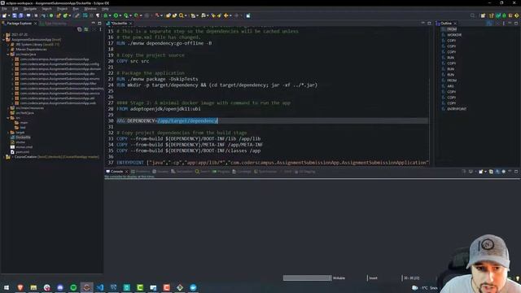Screen dimensions: 521x293
Task: Expand the 2021-07-20 project node
Action: (3, 34)
